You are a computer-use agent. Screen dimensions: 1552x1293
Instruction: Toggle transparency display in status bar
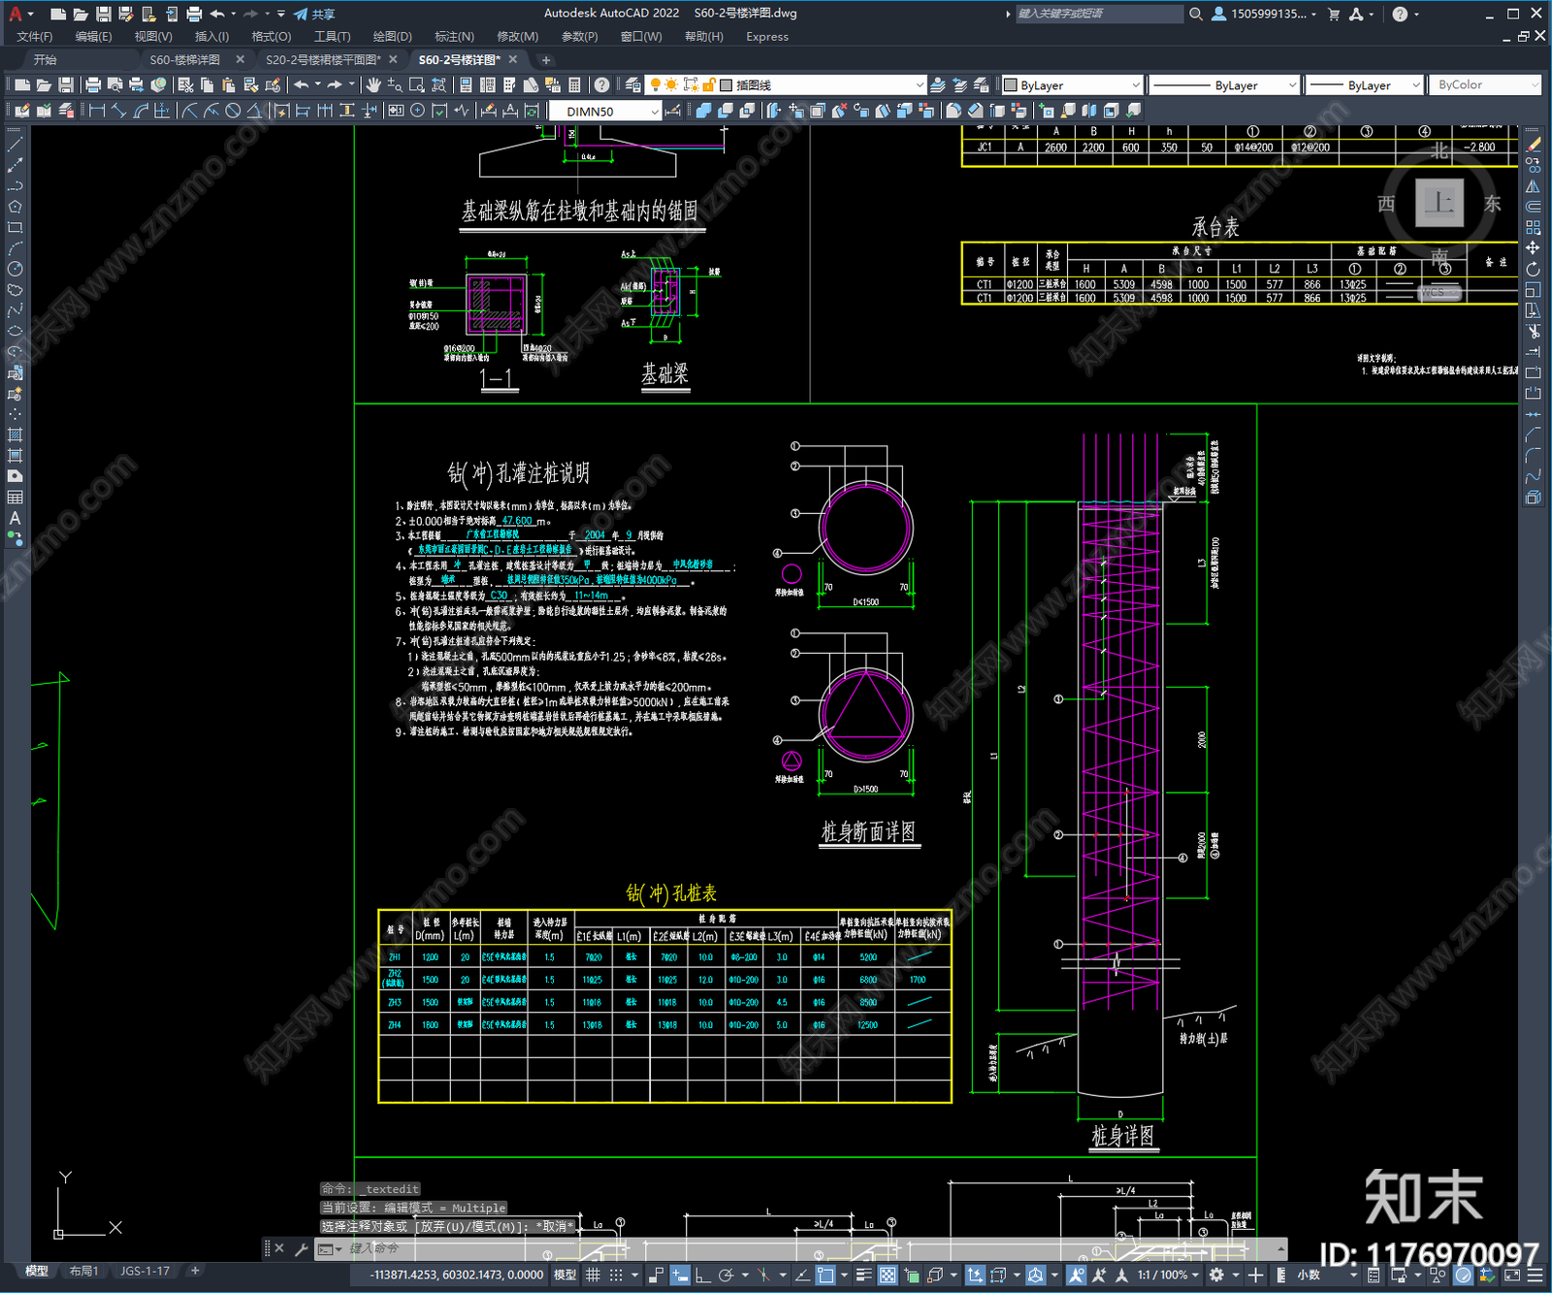pos(887,1275)
